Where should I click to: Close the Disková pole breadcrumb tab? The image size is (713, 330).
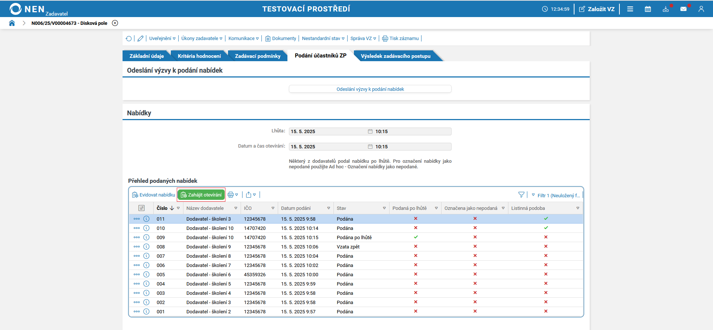(115, 23)
